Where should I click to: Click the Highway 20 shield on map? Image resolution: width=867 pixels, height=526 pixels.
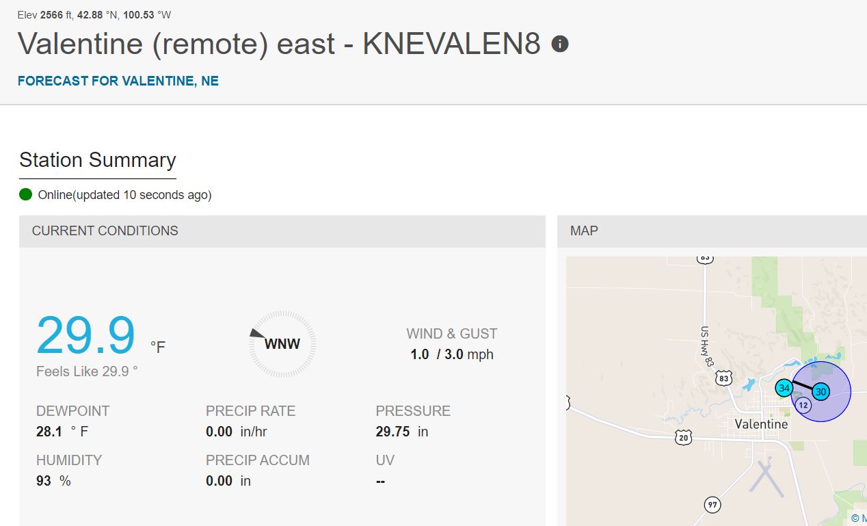click(683, 438)
